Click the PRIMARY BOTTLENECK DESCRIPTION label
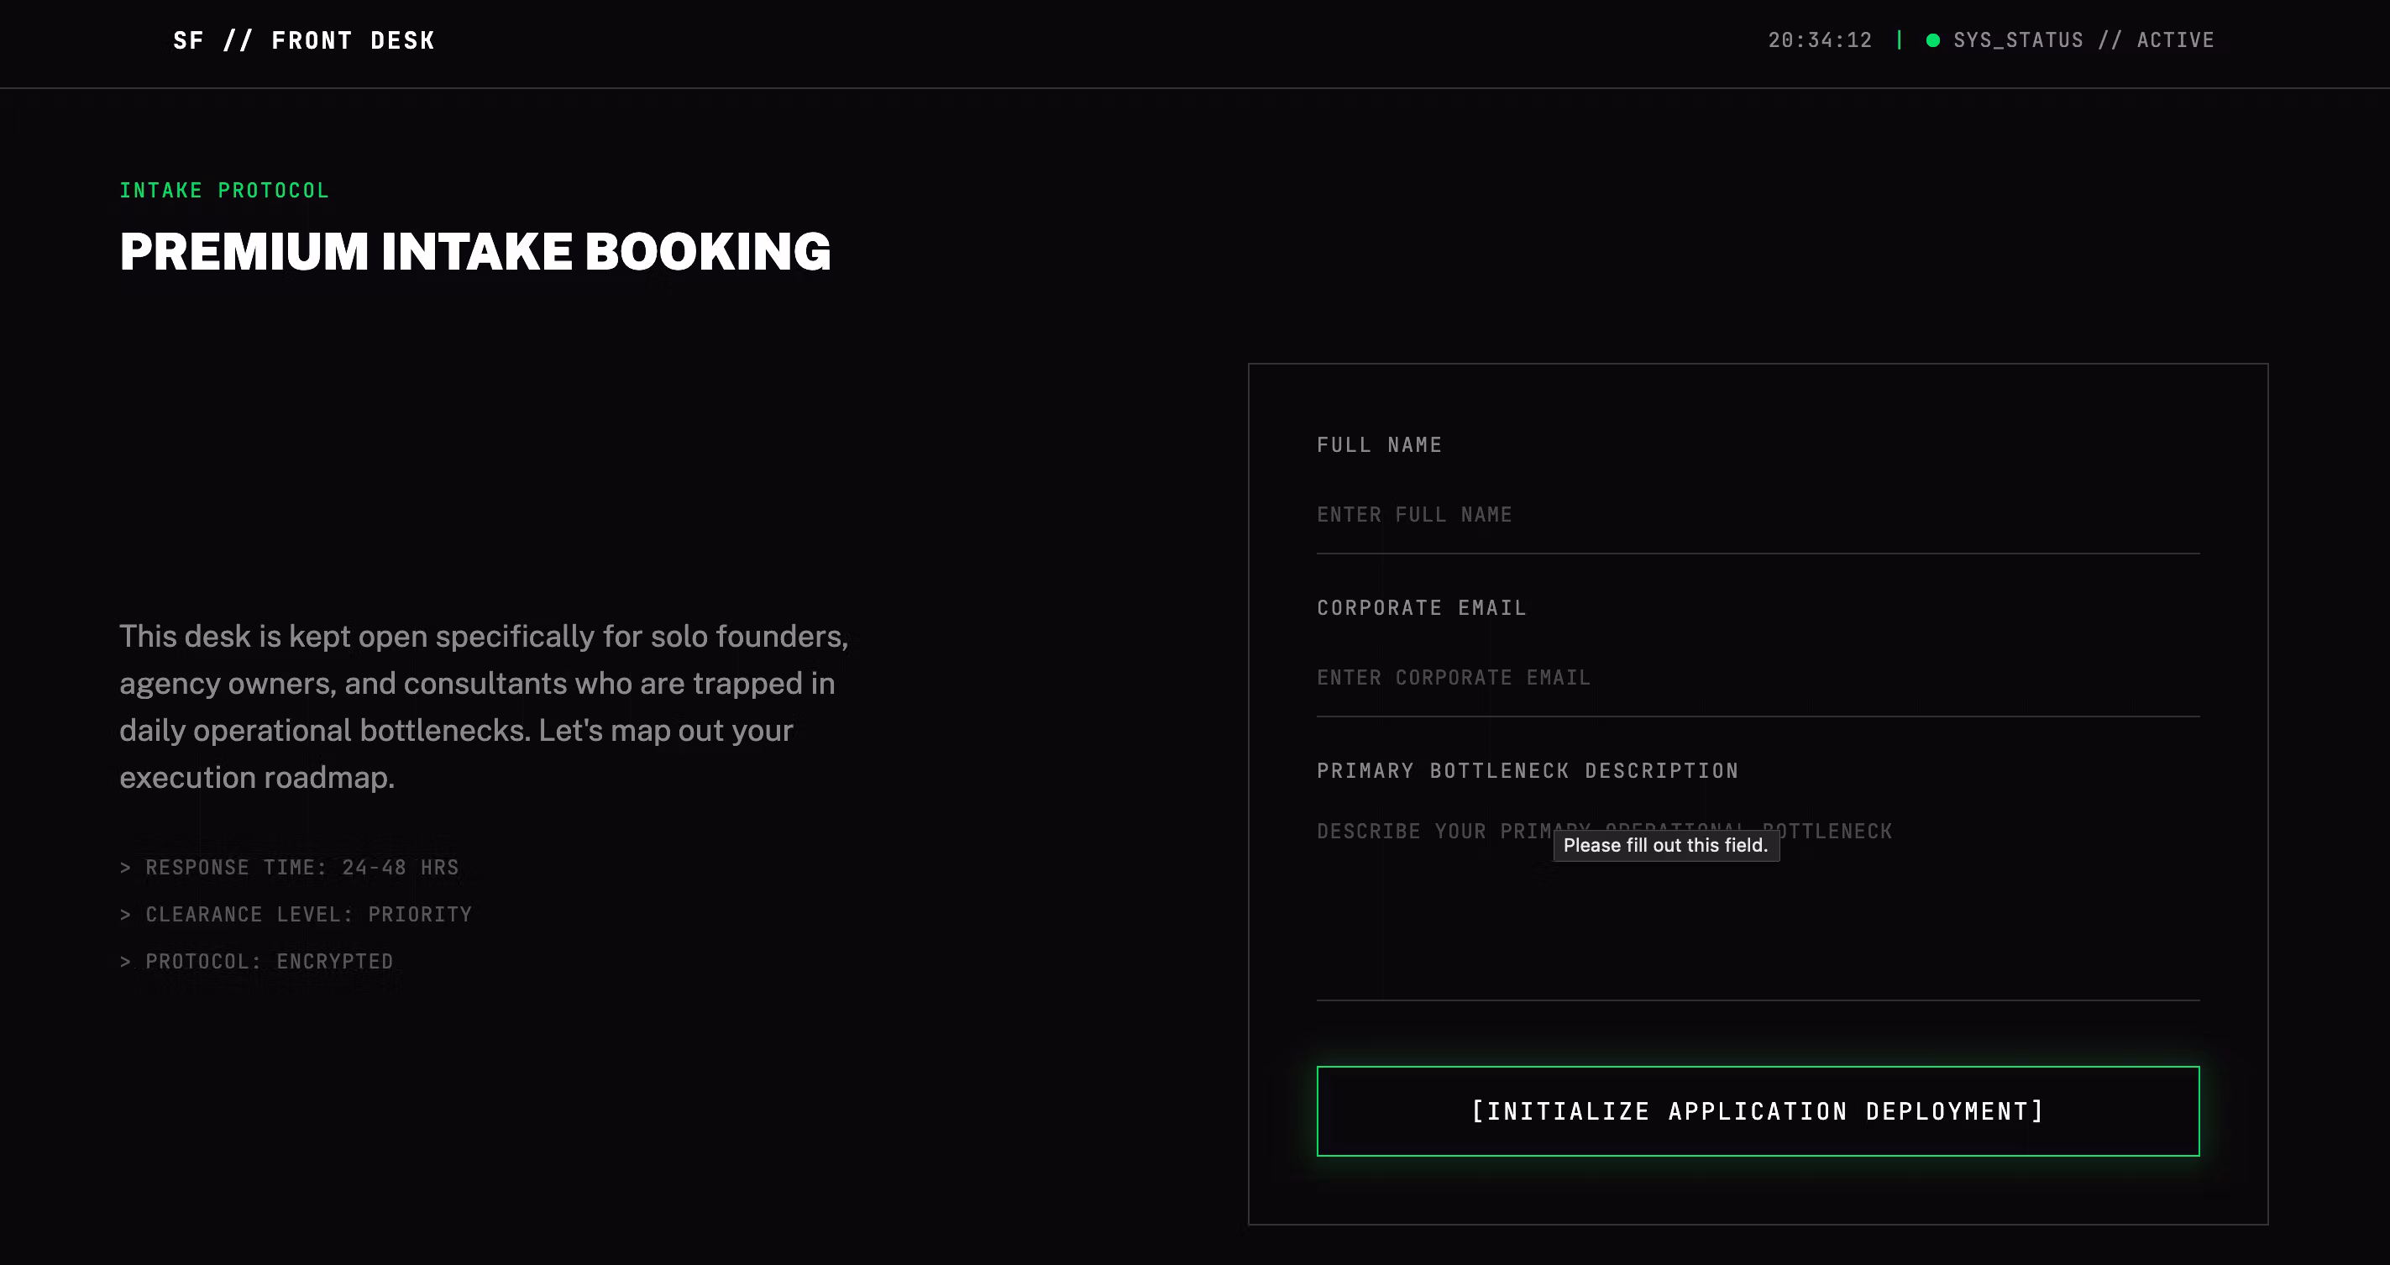 [x=1528, y=771]
